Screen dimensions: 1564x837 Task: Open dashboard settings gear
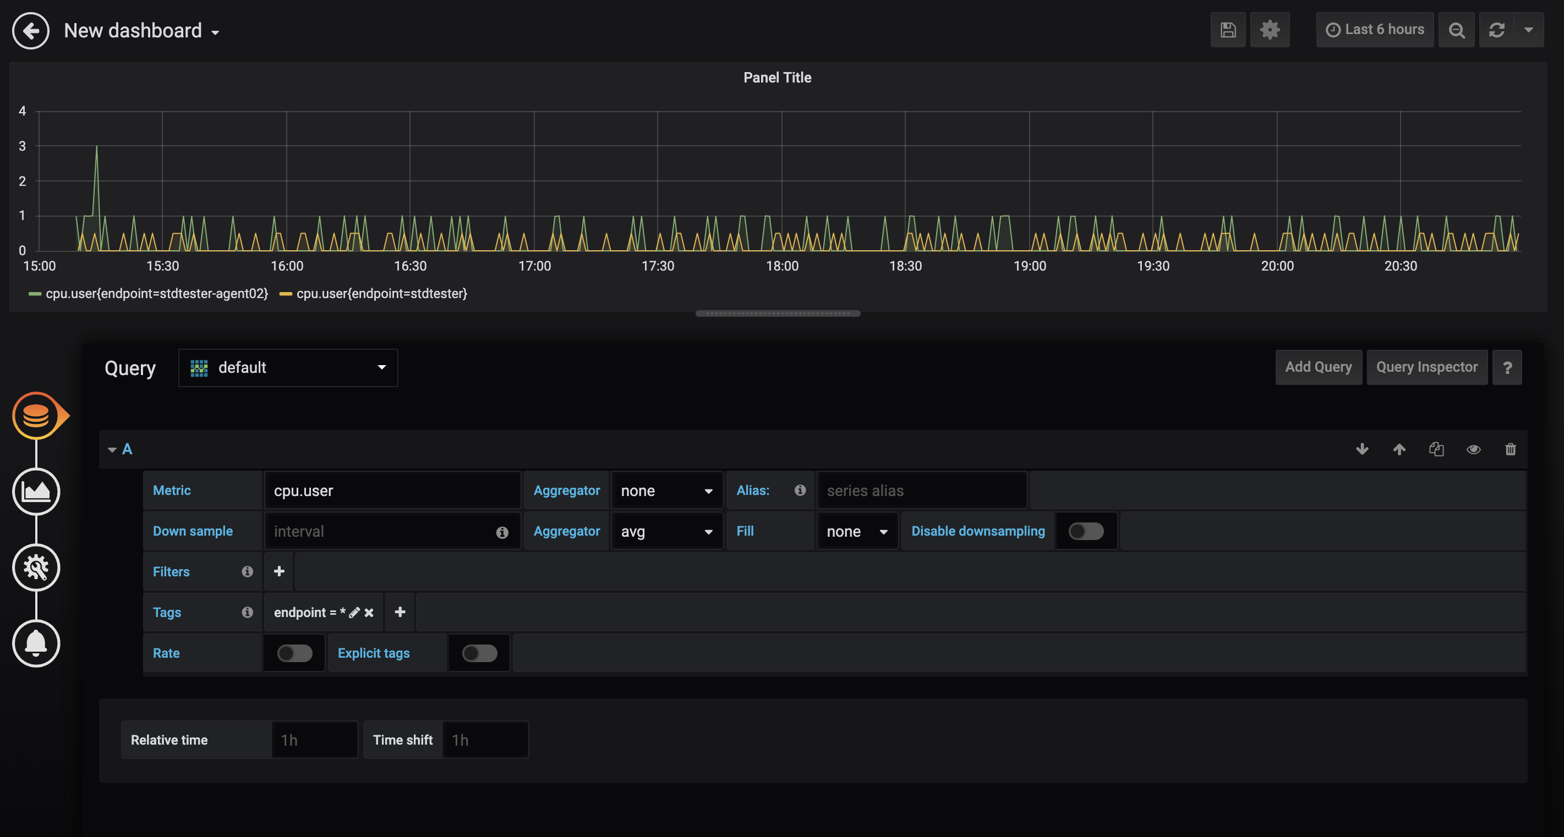(1270, 30)
